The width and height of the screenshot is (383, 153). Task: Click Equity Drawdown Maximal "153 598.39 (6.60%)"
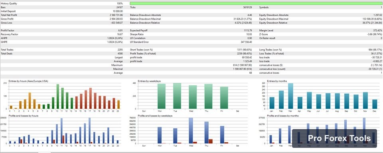[372, 19]
